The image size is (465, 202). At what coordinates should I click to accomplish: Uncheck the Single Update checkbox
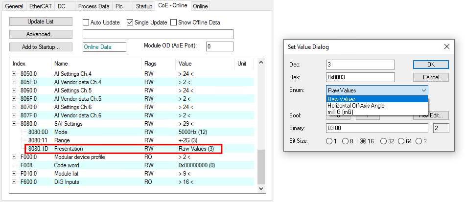[x=130, y=22]
